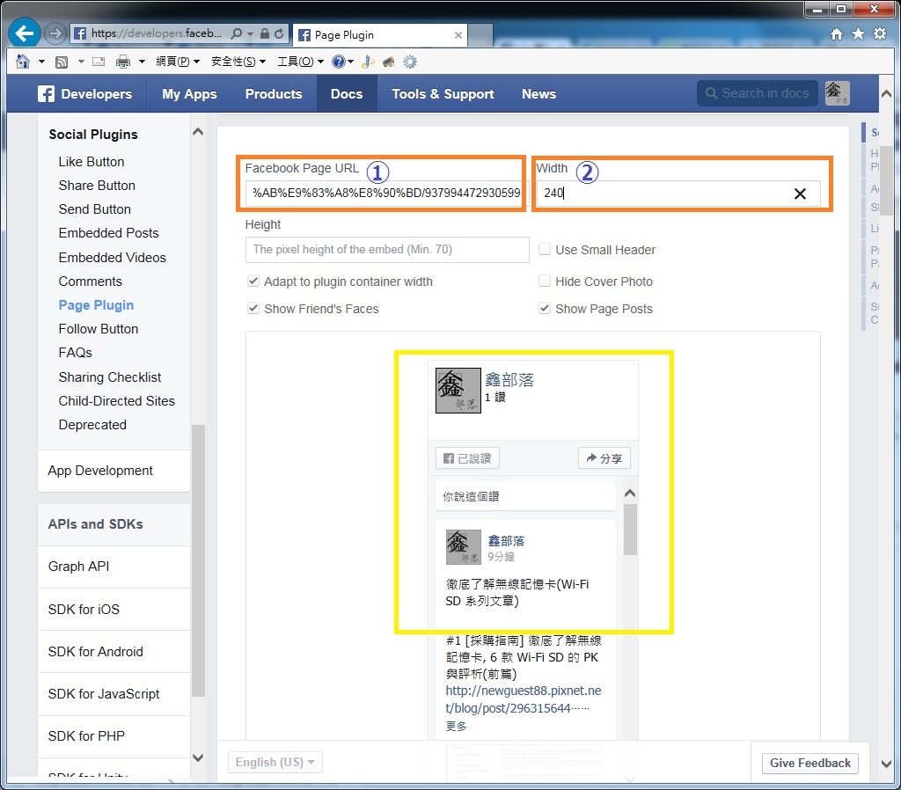Click the blue help question mark icon
Viewport: 901px width, 790px height.
pyautogui.click(x=339, y=62)
